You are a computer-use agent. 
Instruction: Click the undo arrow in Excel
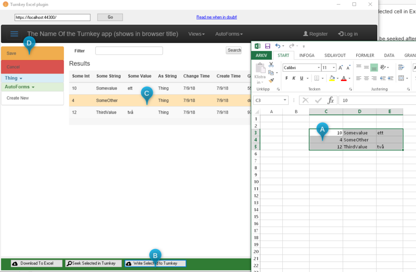[277, 46]
